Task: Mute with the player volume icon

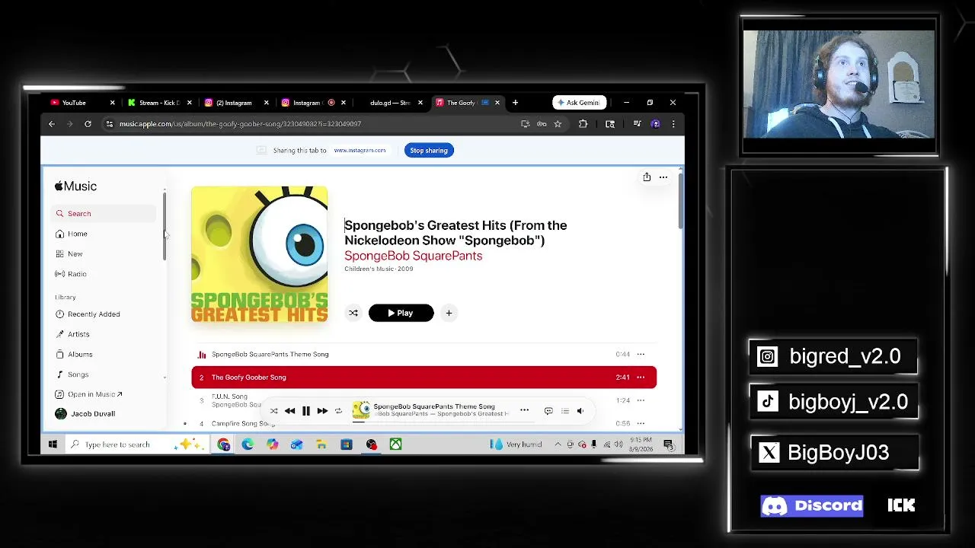Action: point(580,411)
